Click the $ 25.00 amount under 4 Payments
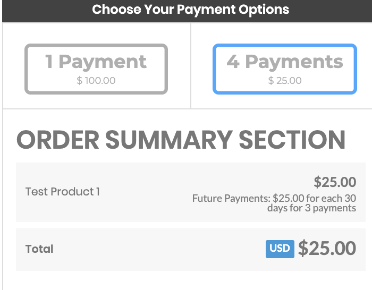The image size is (372, 290). point(285,81)
